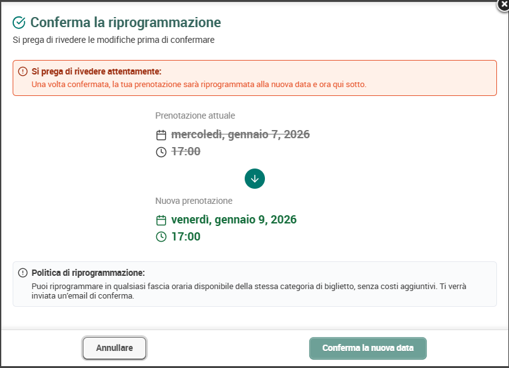Close the dialog with the X button
Screen dimensions: 509x368
pyautogui.click(x=503, y=4)
